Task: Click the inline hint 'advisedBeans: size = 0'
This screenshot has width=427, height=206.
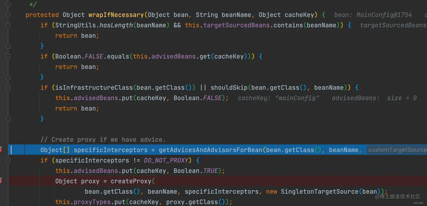Action: [374, 98]
